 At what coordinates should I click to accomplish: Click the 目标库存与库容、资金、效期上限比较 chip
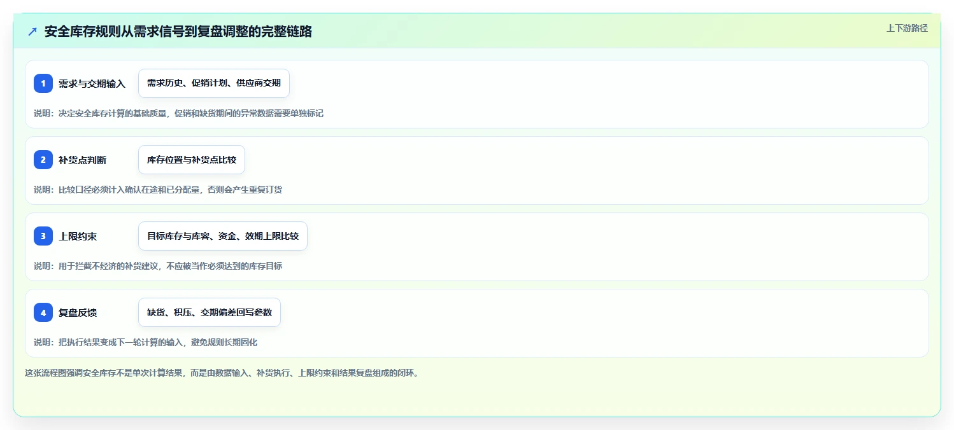coord(223,236)
